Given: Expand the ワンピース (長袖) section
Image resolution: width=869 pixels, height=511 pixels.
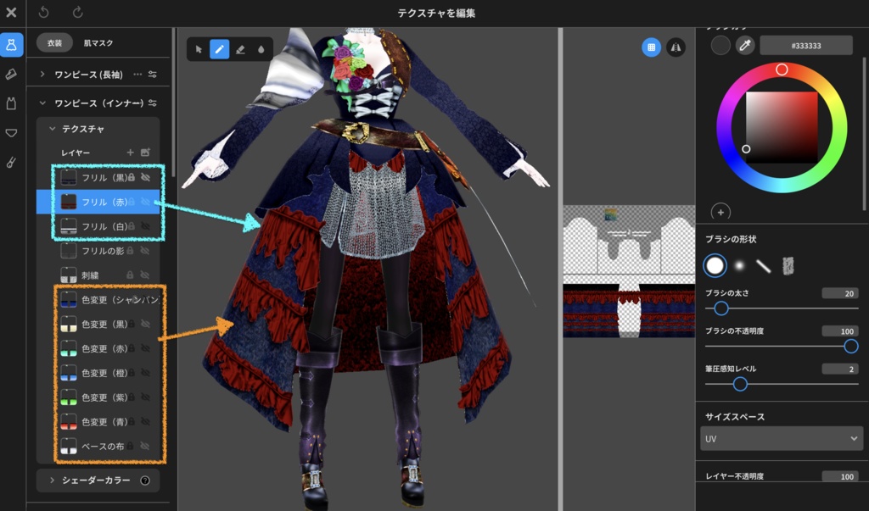Looking at the screenshot, I should [x=42, y=75].
